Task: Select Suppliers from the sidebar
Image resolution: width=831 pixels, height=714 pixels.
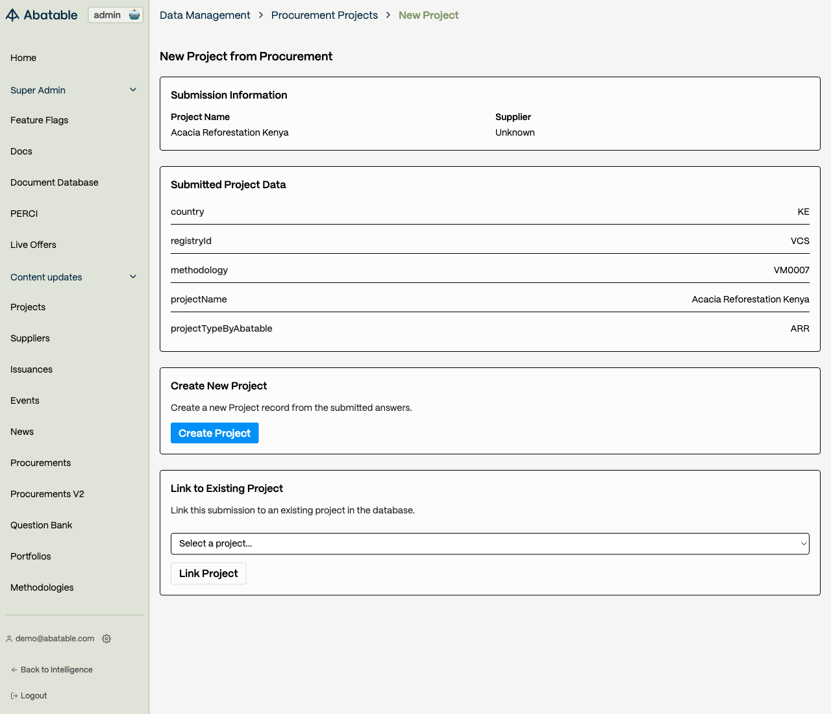Action: click(30, 338)
